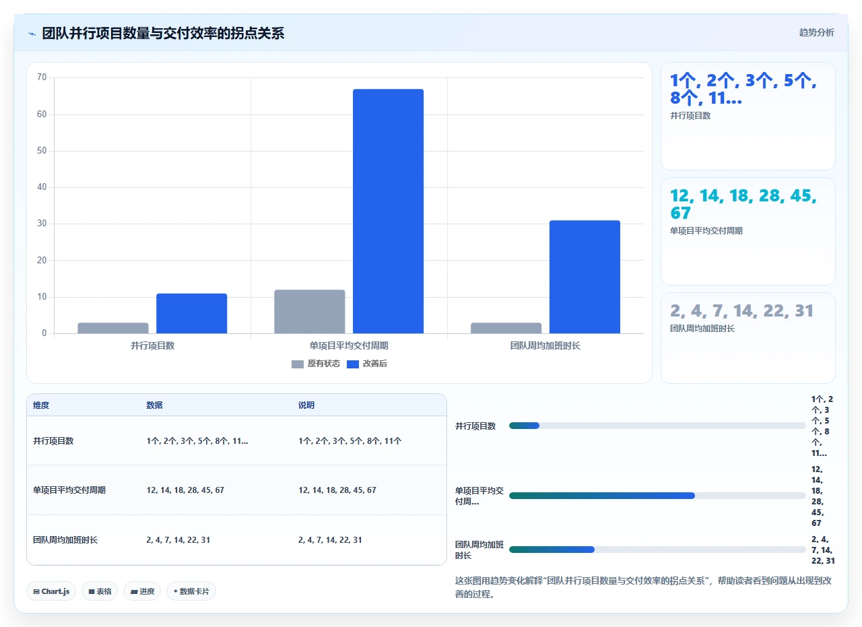
Task: Click the 单项目平均交付周期 chart axis label
Action: click(349, 345)
